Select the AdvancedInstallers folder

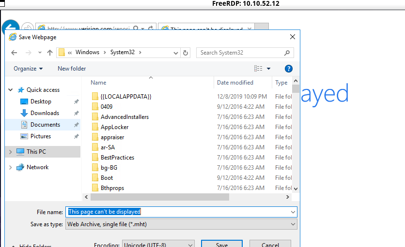click(x=125, y=117)
